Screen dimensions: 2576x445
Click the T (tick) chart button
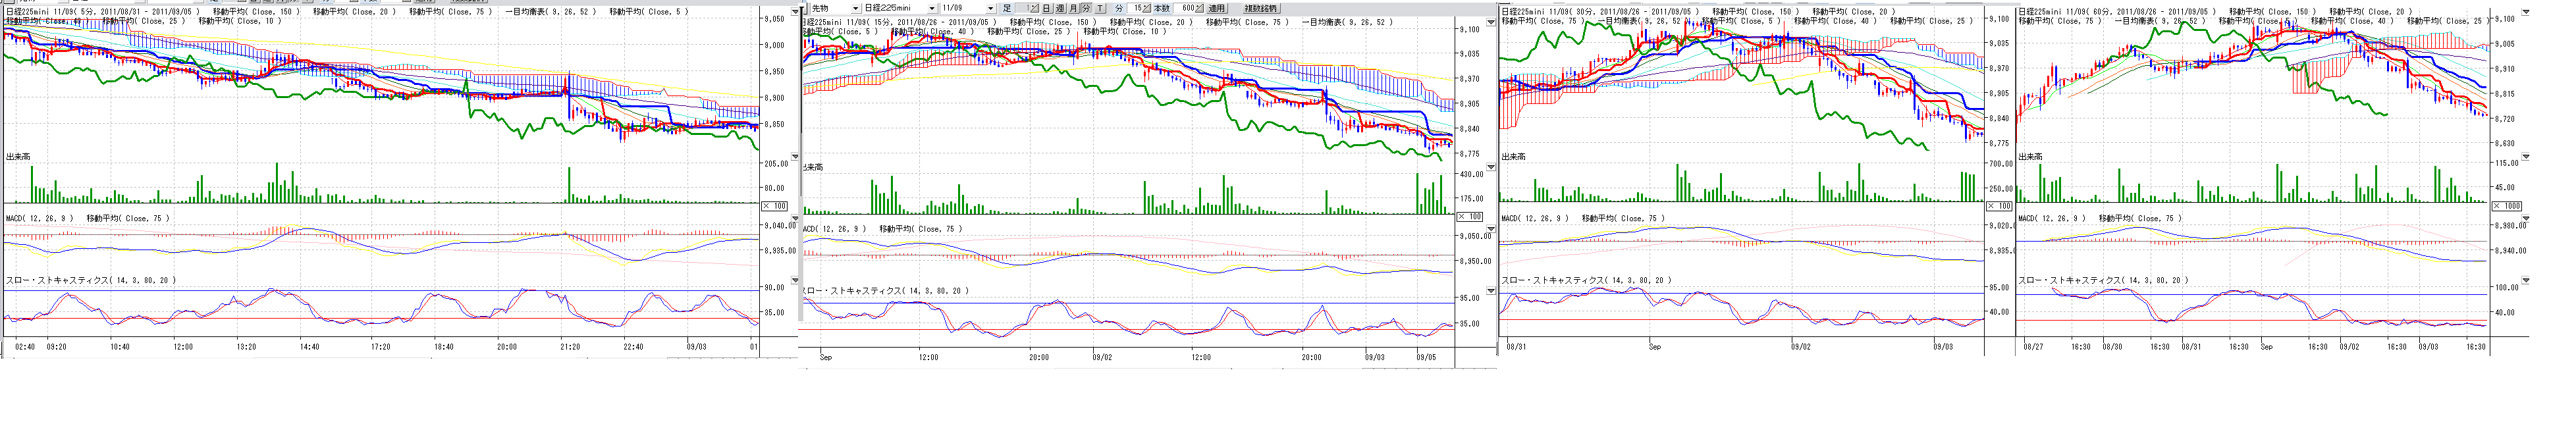1101,8
